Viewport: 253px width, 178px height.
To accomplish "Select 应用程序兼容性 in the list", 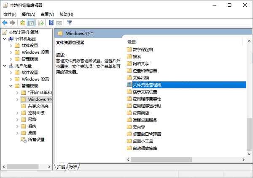I will 147,99.
